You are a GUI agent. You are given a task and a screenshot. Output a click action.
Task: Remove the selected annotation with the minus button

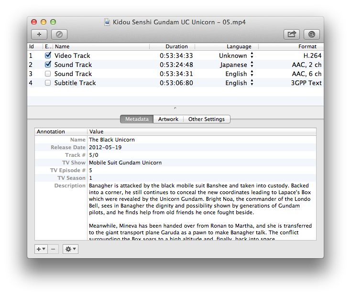pos(53,249)
